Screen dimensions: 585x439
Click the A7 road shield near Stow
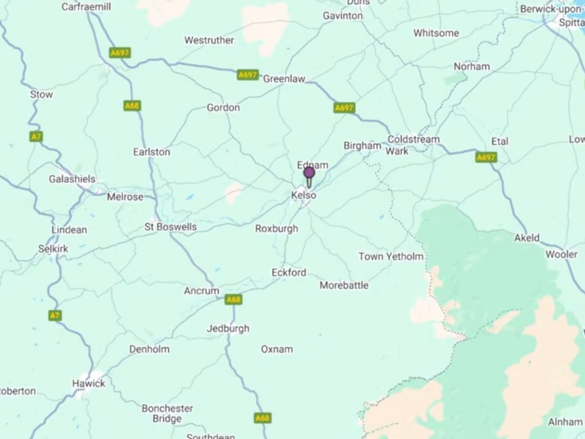(x=36, y=137)
